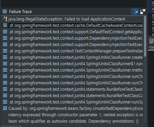154x127 pixels.
Task: Select the DefaultCacheAwareContextLoa stack frame
Action: tap(72, 26)
